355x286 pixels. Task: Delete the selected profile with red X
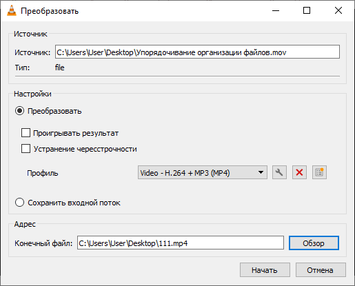coord(299,172)
